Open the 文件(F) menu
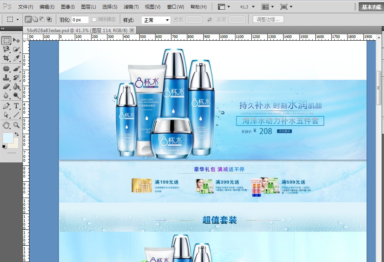Image resolution: width=384 pixels, height=262 pixels. coord(26,7)
